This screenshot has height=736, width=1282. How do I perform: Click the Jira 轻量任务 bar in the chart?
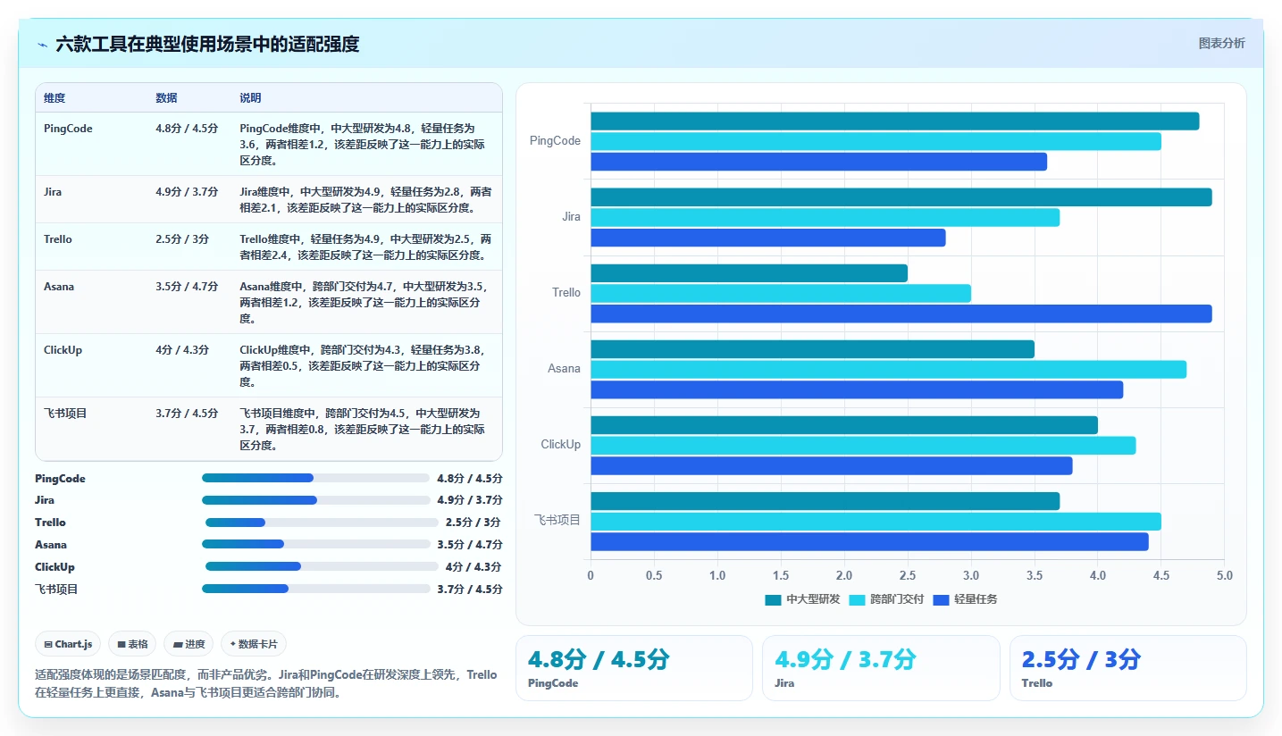pyautogui.click(x=767, y=238)
